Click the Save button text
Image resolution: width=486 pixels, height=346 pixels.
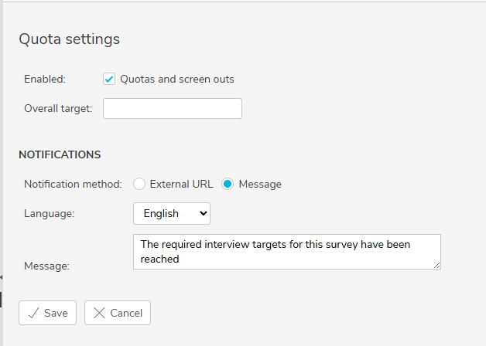coord(56,313)
